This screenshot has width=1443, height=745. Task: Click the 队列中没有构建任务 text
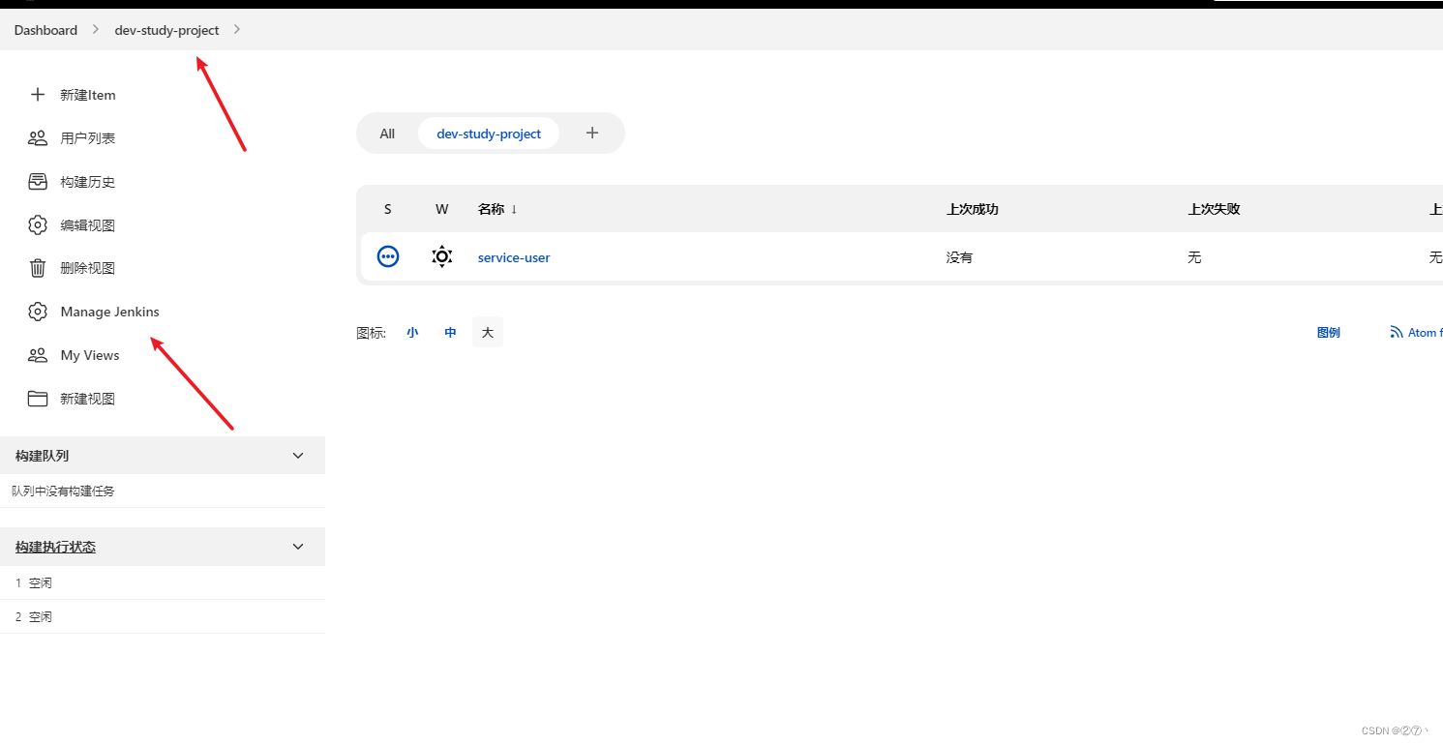click(63, 491)
